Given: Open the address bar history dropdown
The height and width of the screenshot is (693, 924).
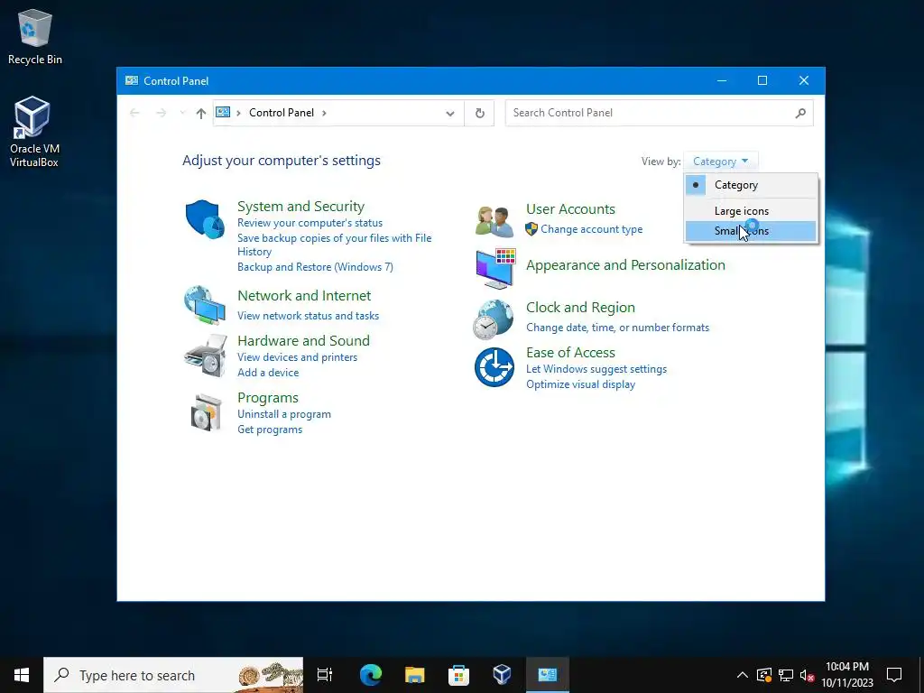Looking at the screenshot, I should [450, 113].
